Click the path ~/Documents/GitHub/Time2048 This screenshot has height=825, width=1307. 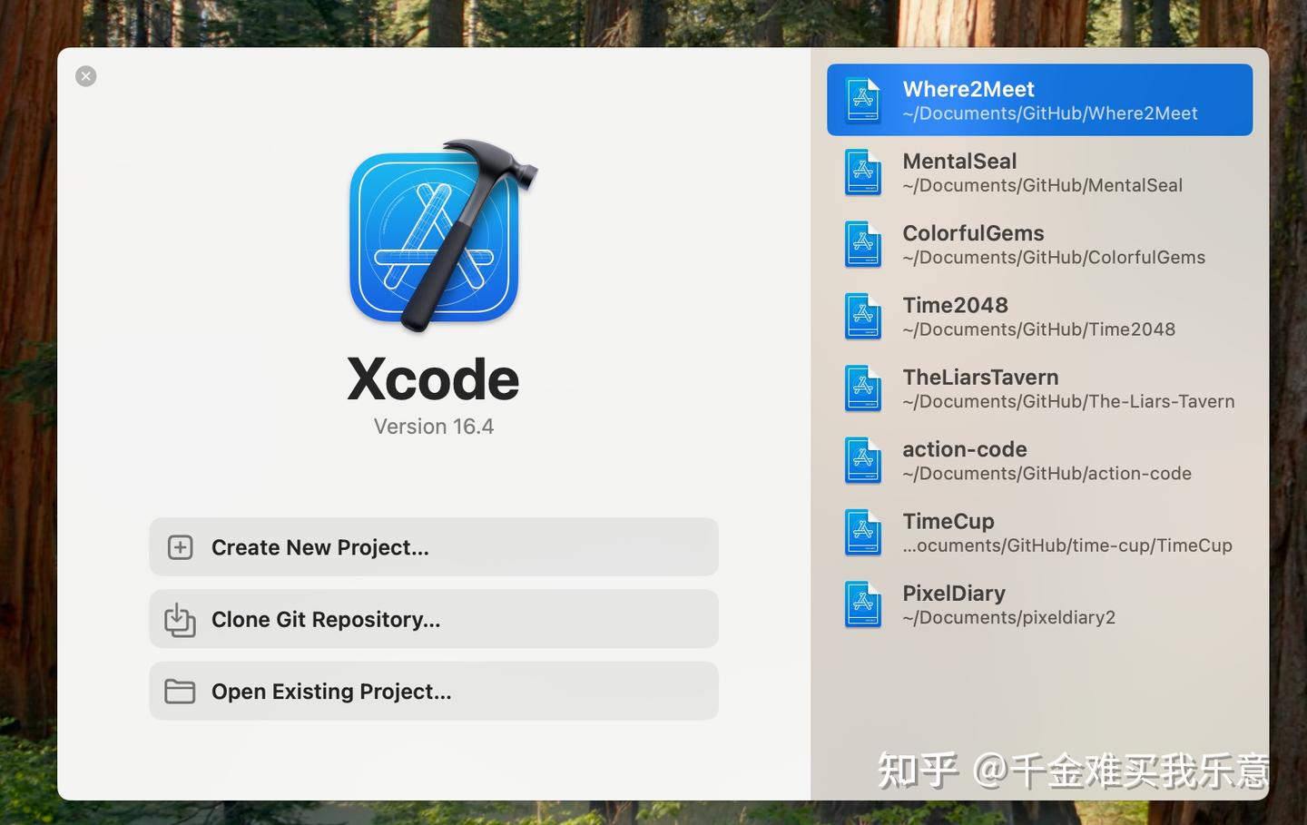point(1039,329)
